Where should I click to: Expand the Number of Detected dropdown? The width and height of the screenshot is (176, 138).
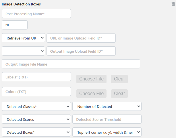click(107, 107)
